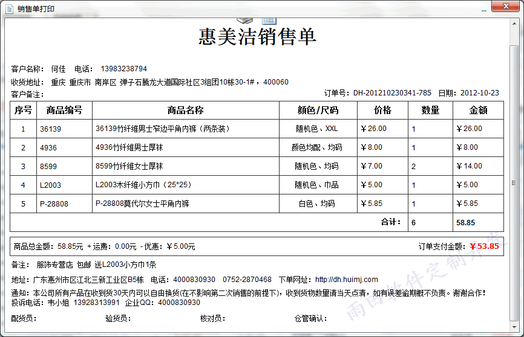Click the 金额 column header

point(478,110)
